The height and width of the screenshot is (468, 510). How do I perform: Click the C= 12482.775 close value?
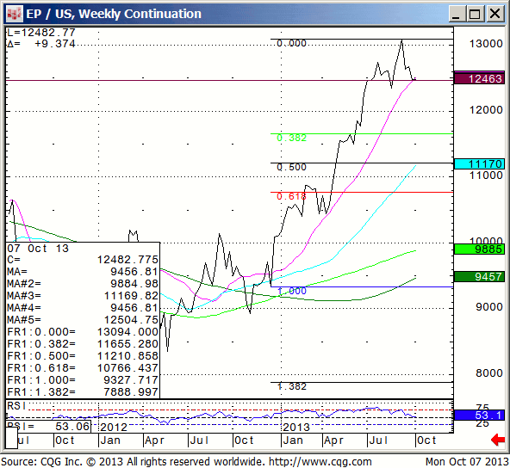83,260
